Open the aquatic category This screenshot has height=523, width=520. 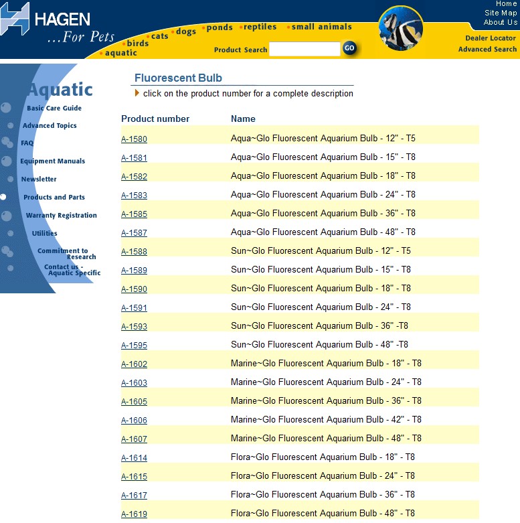[120, 53]
